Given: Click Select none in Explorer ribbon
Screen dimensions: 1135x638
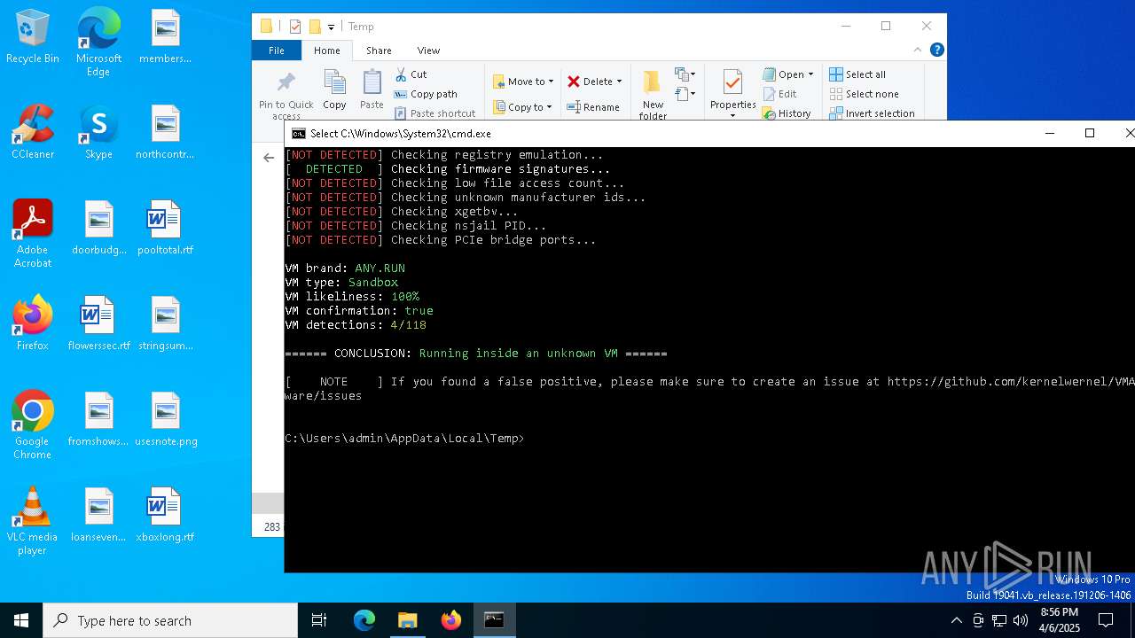Looking at the screenshot, I should click(864, 94).
